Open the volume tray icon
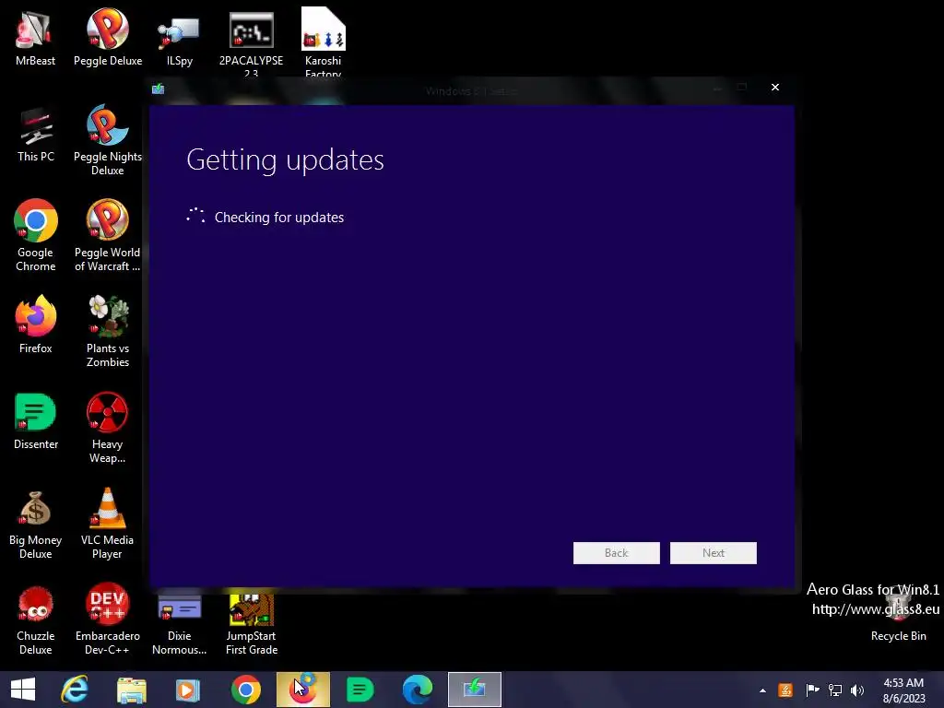 (x=857, y=690)
